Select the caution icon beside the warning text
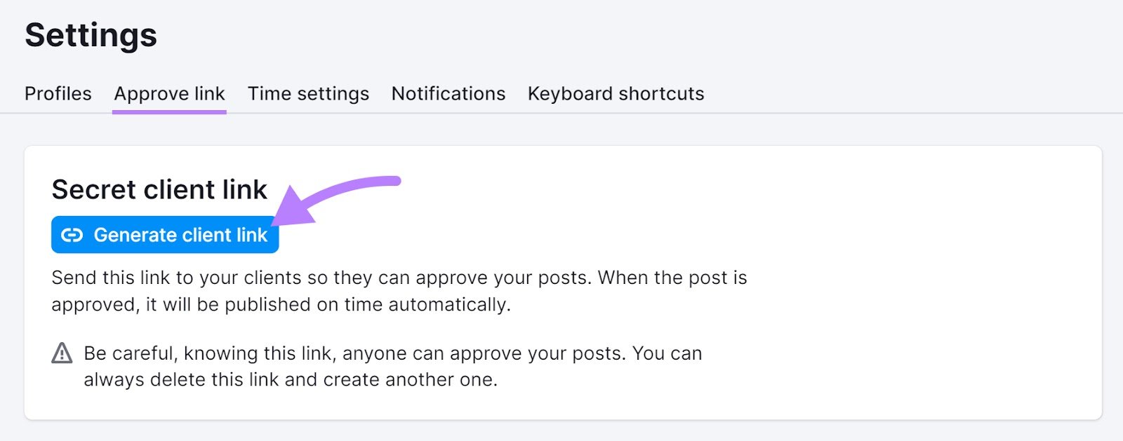Viewport: 1123px width, 441px height. coord(62,352)
